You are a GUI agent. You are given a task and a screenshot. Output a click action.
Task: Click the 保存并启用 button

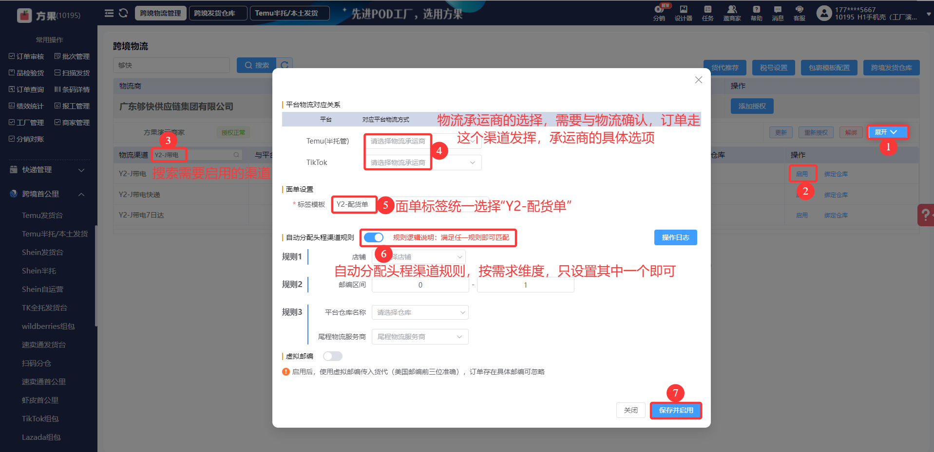pyautogui.click(x=676, y=411)
